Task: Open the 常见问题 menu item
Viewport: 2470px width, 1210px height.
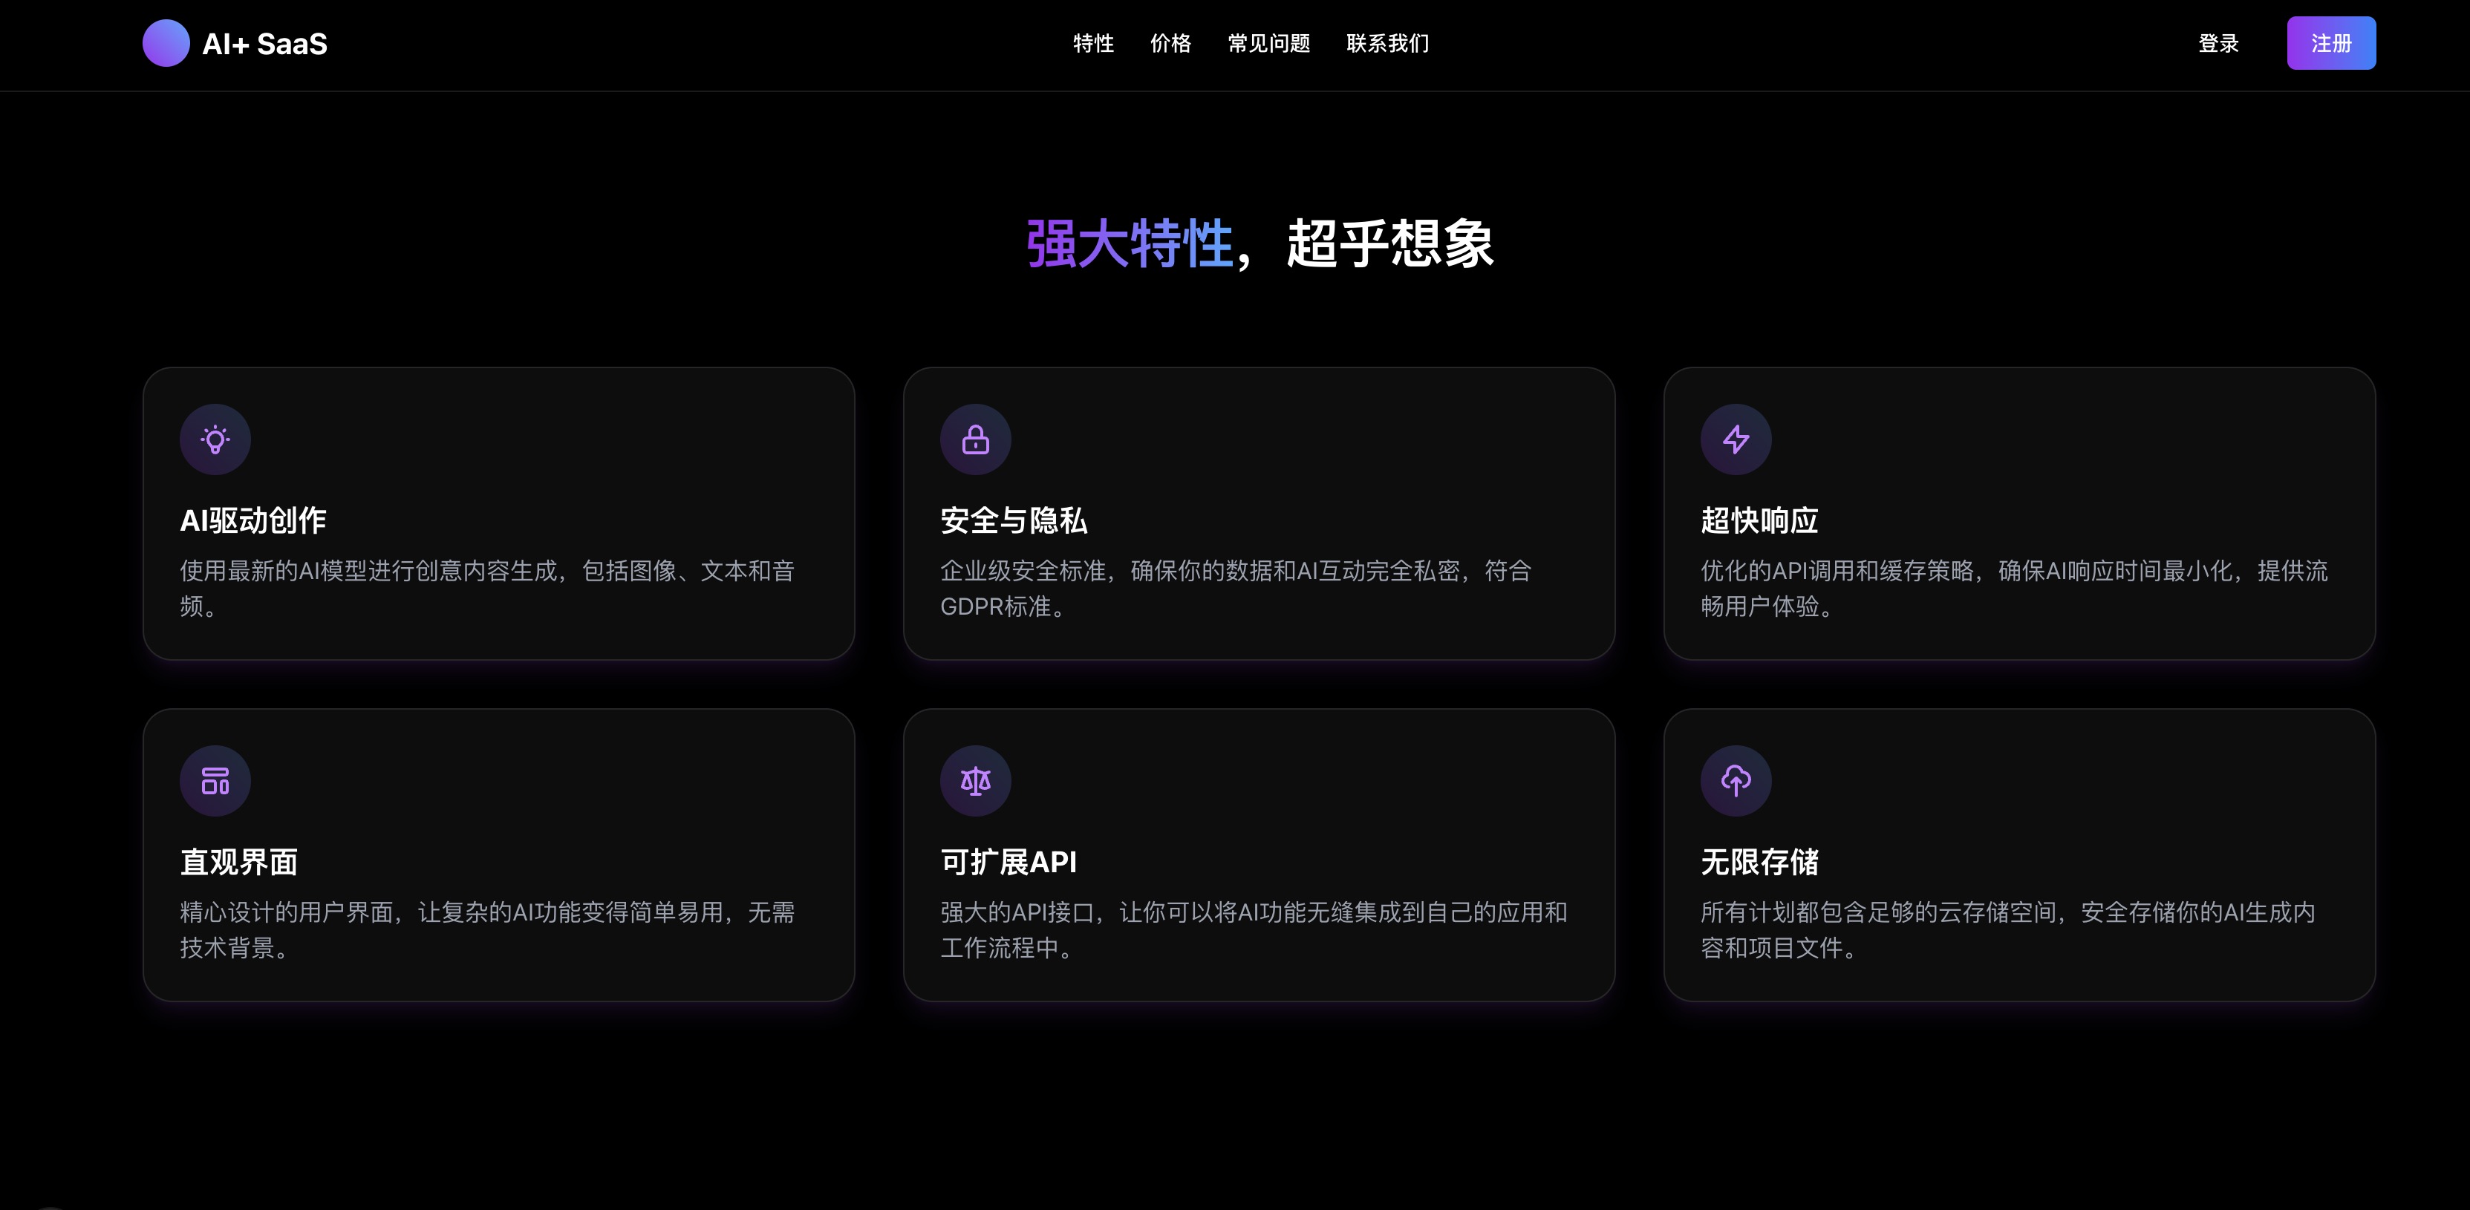Action: coord(1268,43)
